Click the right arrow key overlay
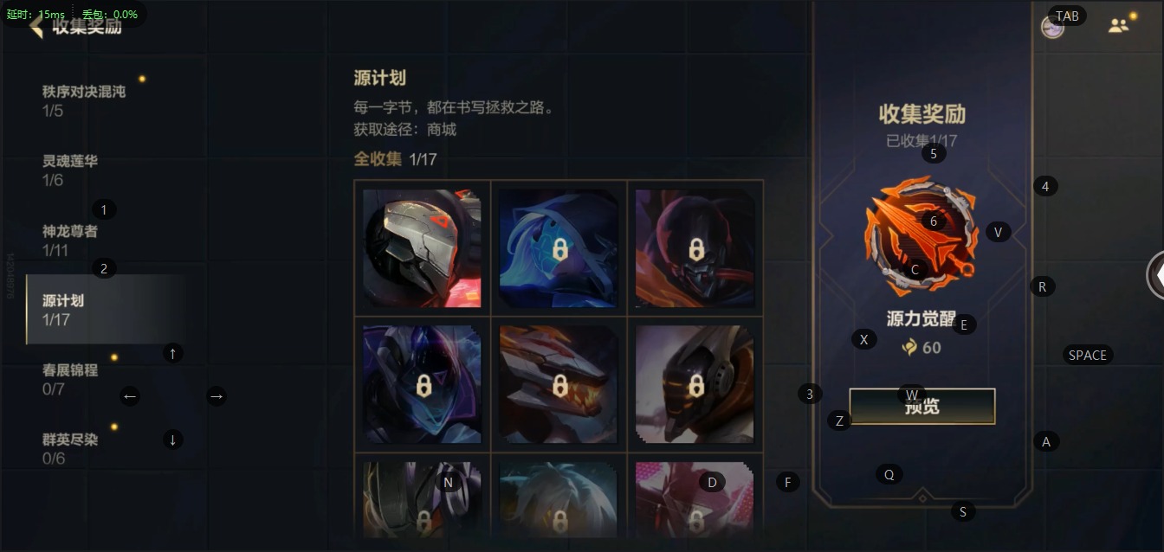The image size is (1164, 552). [x=217, y=396]
